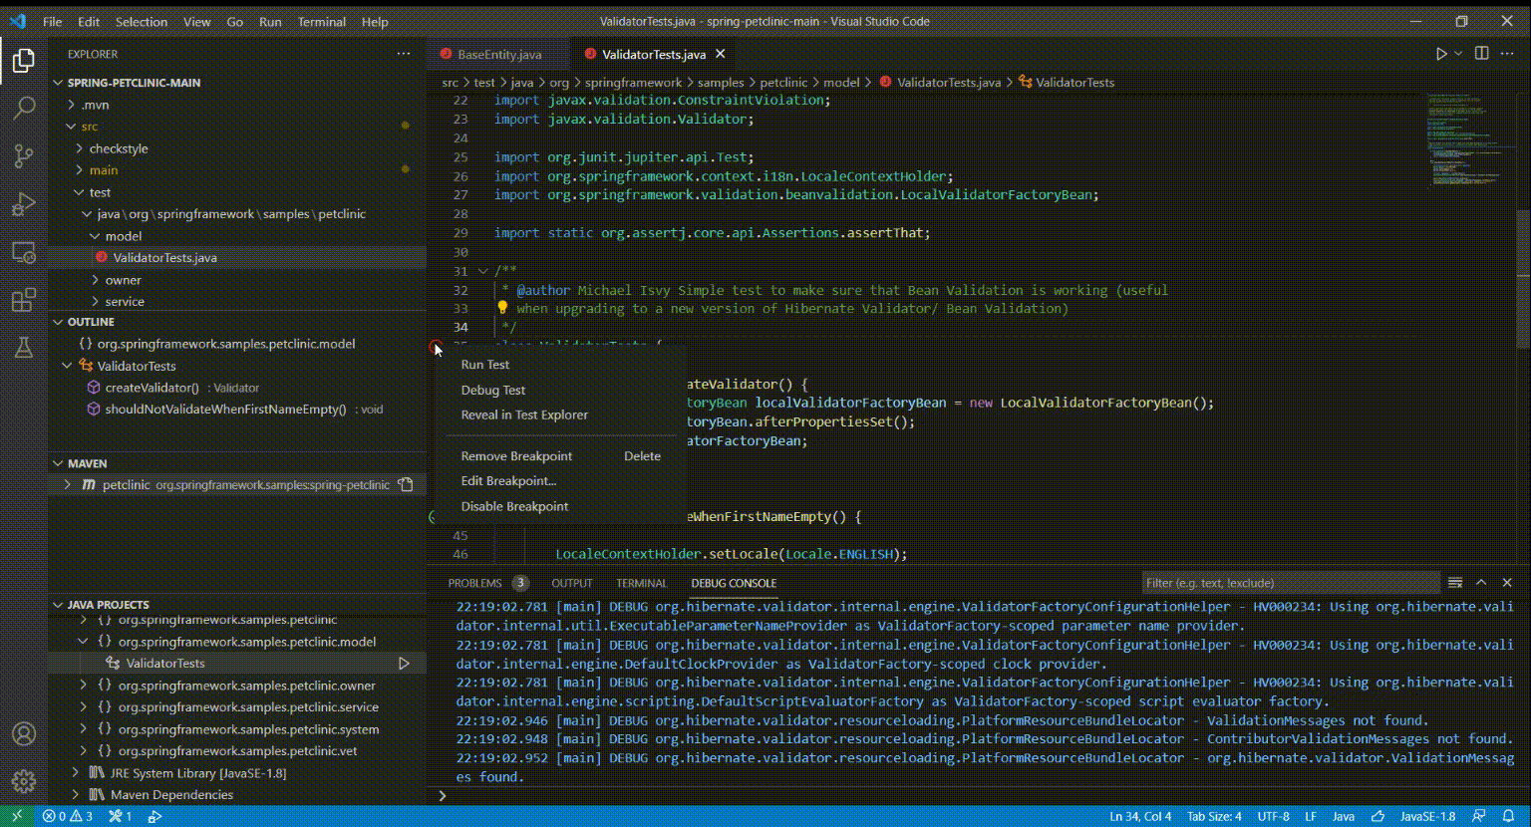Choose Remove Breakpoint in context menu
The width and height of the screenshot is (1531, 827).
click(516, 456)
